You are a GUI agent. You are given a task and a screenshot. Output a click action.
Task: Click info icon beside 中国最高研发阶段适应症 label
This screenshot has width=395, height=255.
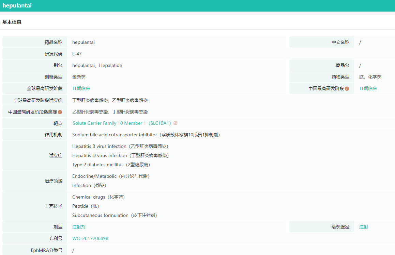point(60,112)
